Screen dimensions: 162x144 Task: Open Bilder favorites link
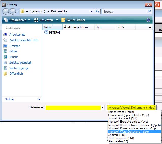[x=13, y=51]
